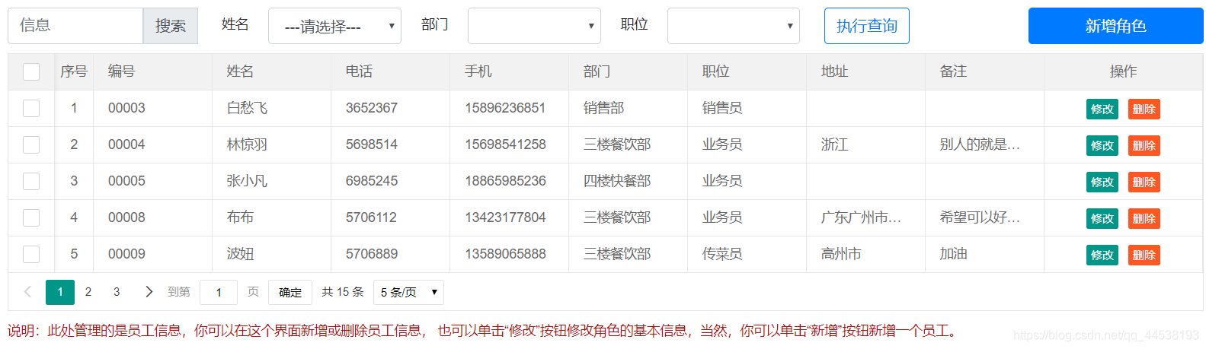Click 修改 for employee 张小凡

[x=1102, y=182]
